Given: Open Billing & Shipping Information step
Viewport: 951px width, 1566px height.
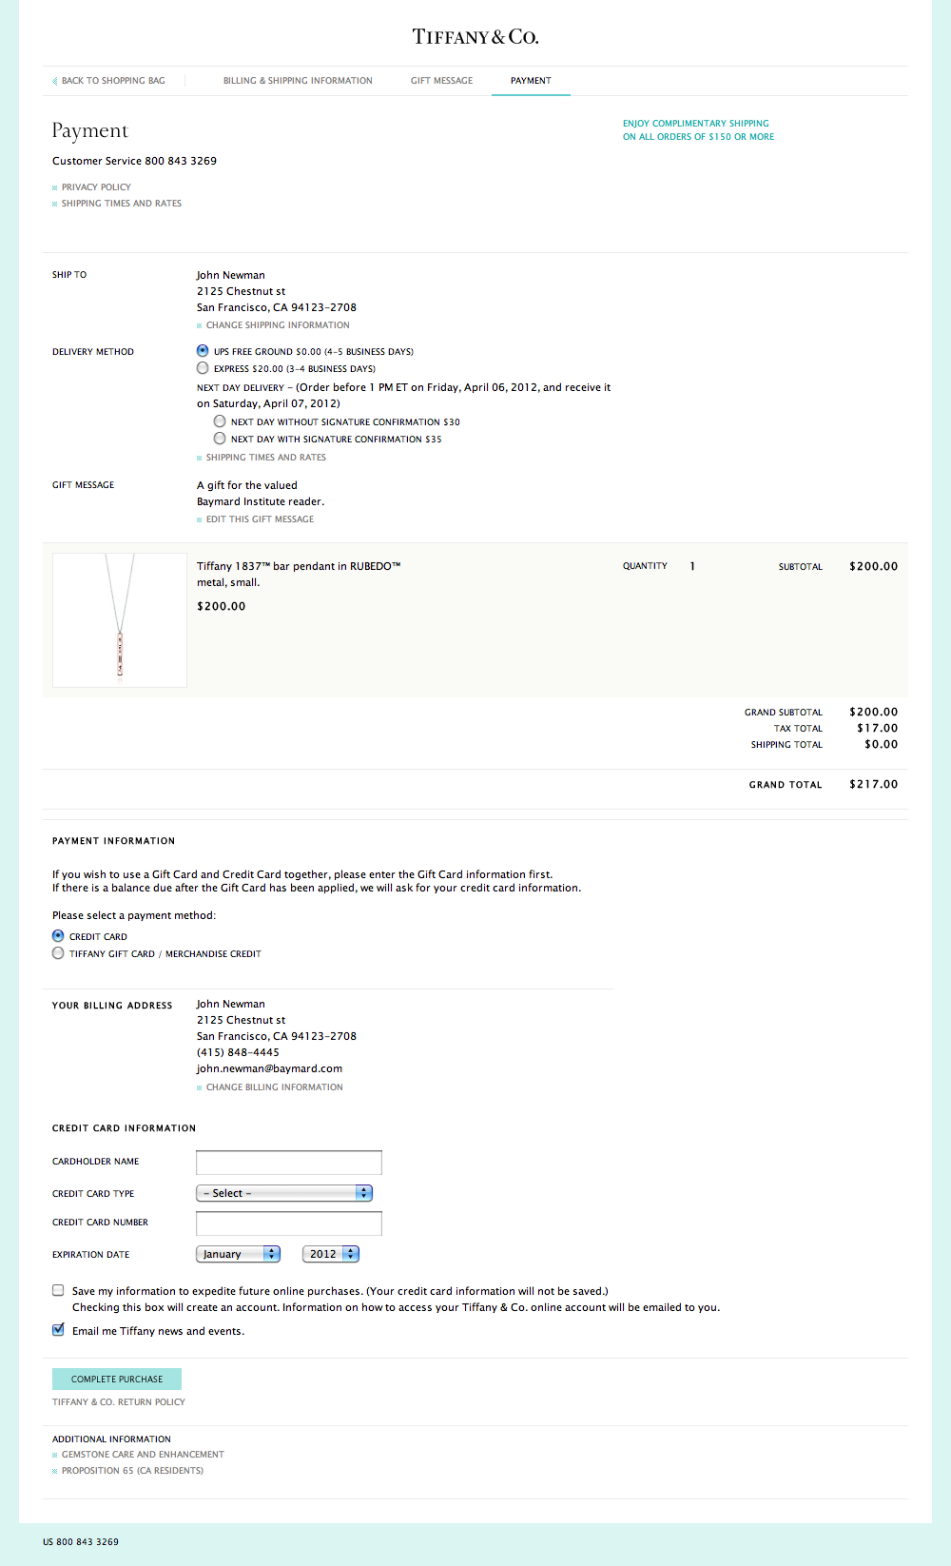Looking at the screenshot, I should 298,81.
